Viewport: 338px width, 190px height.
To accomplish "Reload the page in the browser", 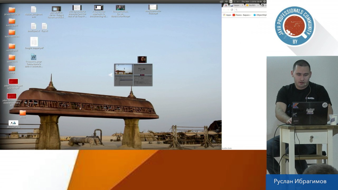I will point(232,10).
